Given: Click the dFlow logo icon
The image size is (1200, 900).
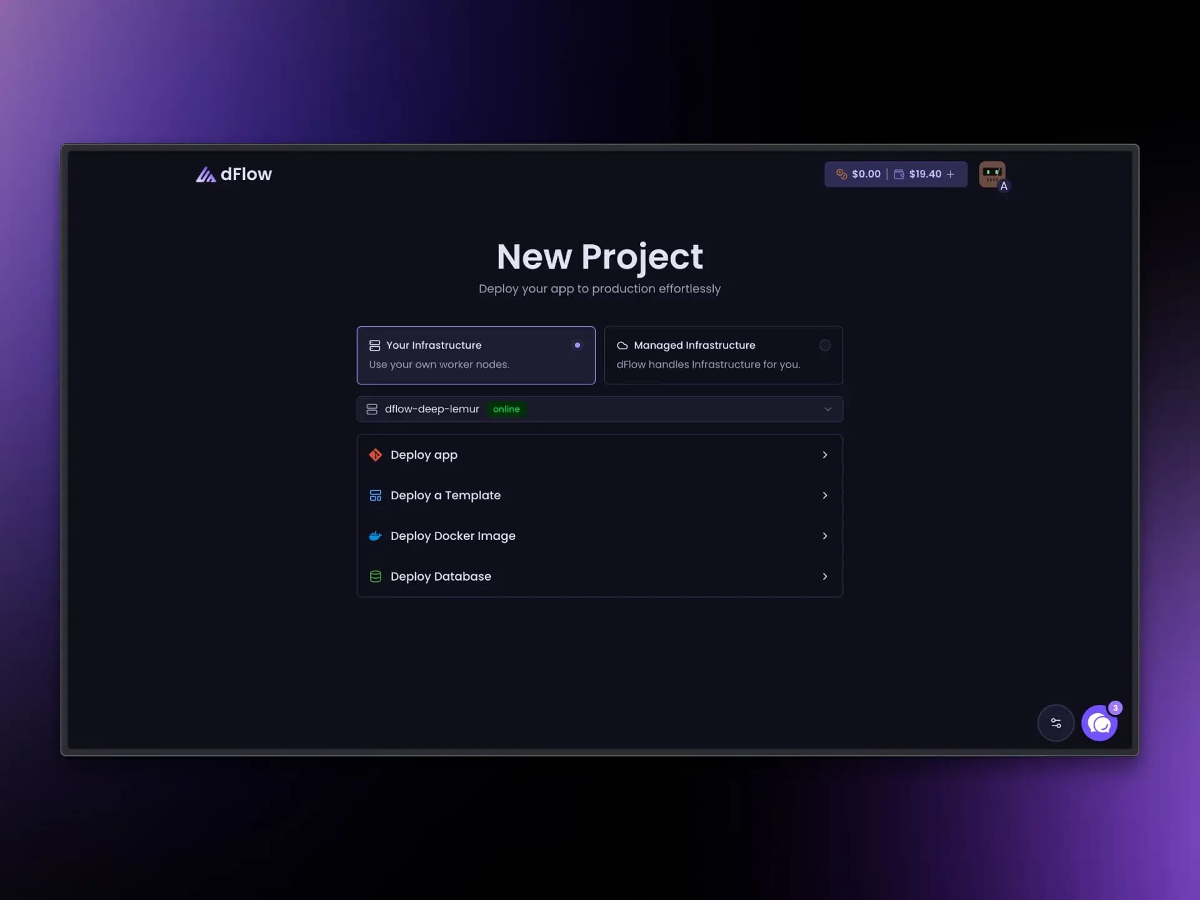Looking at the screenshot, I should 205,175.
